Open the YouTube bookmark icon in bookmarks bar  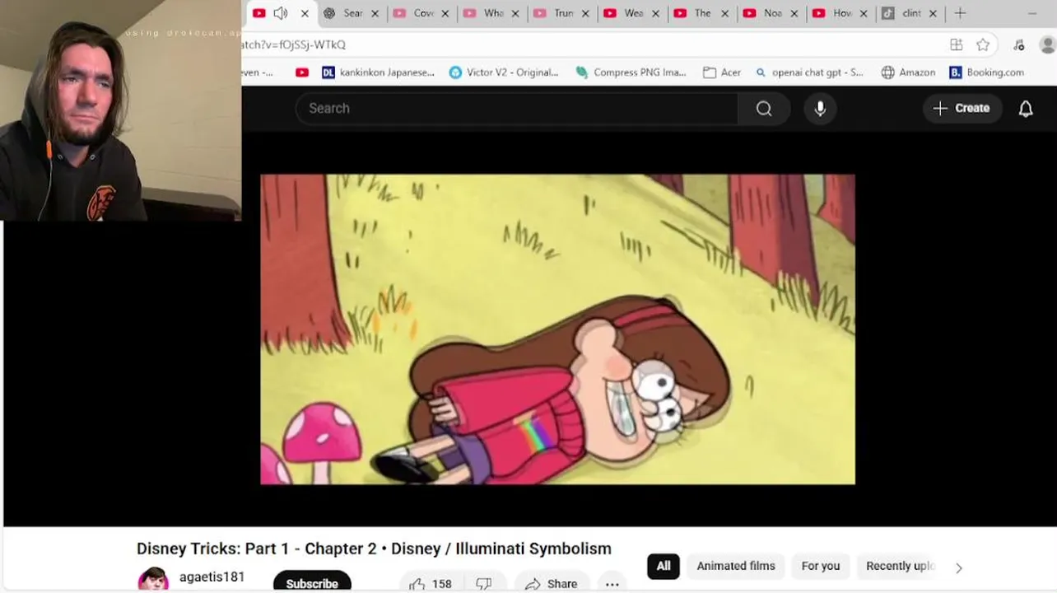click(302, 72)
